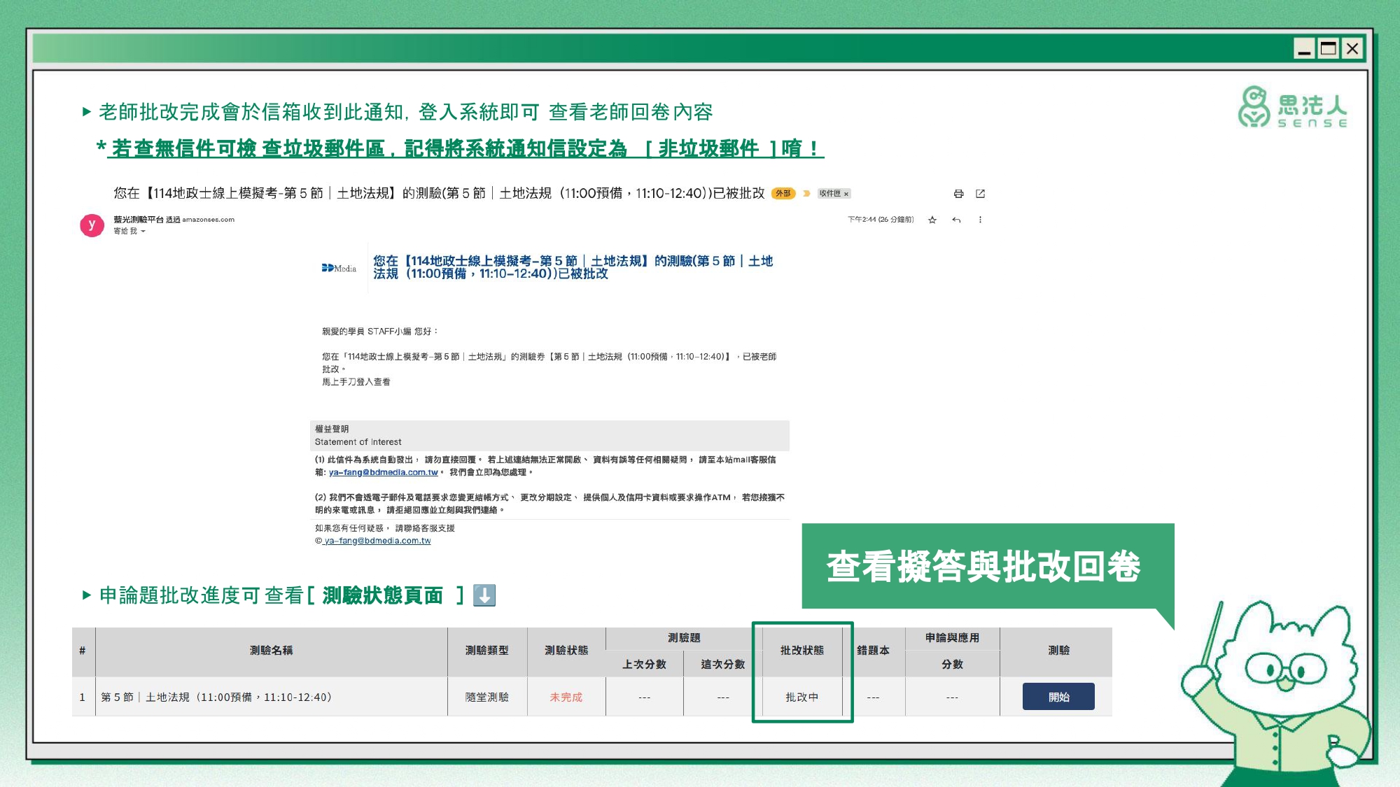Screen dimensions: 1400x787
Task: Select the 第 5 節 土地法規 test row
Action: click(x=216, y=697)
